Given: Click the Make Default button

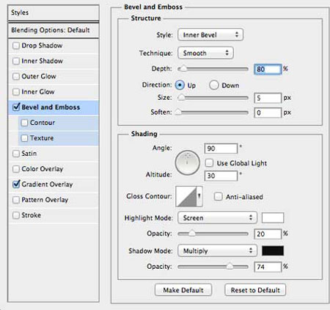Looking at the screenshot, I should (x=183, y=290).
